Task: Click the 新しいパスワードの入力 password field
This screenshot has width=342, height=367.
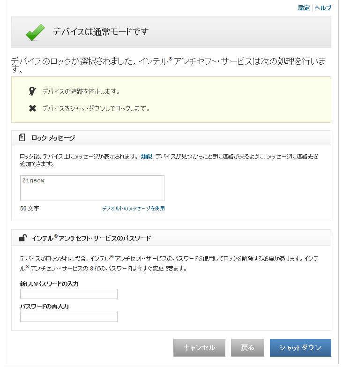Action: coord(69,294)
